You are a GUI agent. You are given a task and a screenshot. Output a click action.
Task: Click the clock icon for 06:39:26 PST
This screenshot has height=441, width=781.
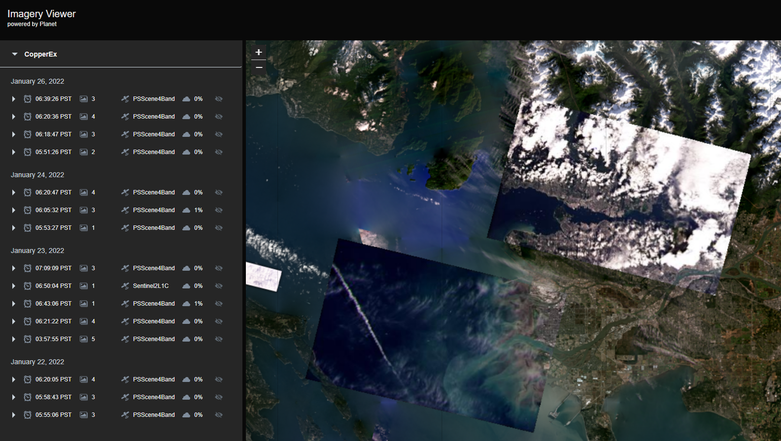(x=28, y=99)
